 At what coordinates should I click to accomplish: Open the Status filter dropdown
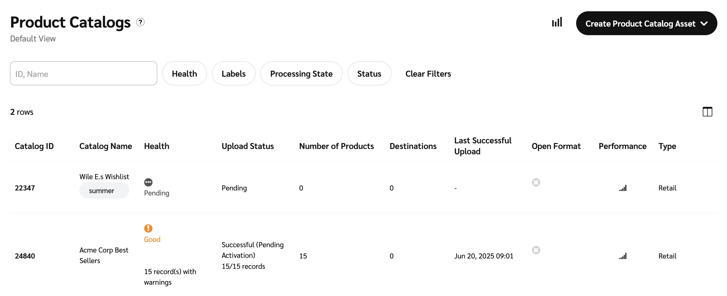(369, 74)
